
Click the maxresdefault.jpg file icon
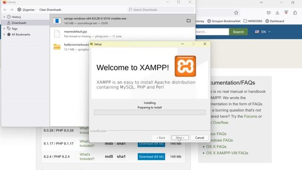click(x=57, y=34)
